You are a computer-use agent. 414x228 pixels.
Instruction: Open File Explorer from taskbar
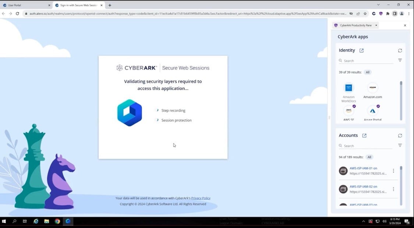46,221
